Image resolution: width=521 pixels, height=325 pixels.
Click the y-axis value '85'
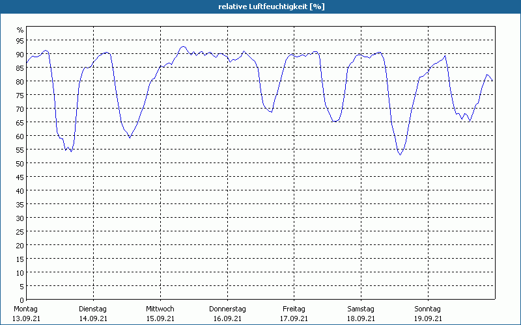[20, 68]
